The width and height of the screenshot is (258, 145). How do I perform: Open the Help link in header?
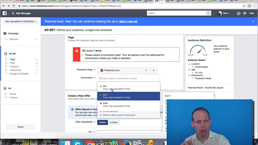tap(252, 13)
